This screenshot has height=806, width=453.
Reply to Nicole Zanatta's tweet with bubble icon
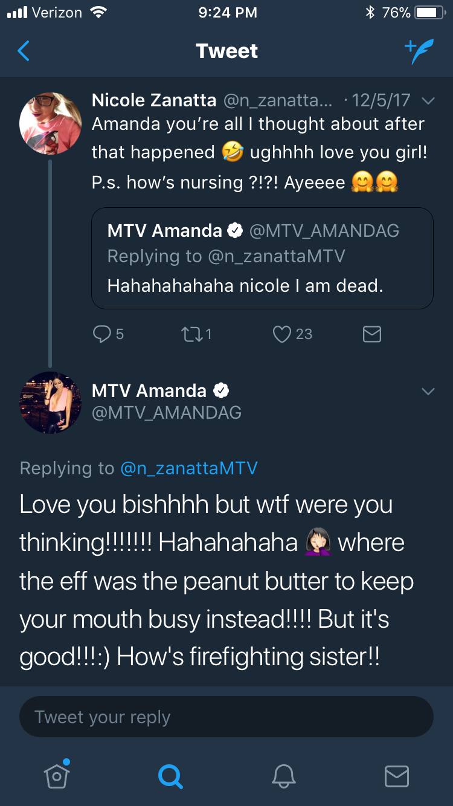(101, 334)
